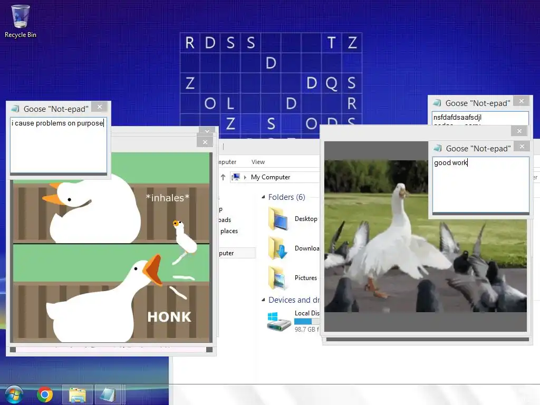
Task: Close the 'i cause problems on purpose' notepad
Action: [100, 107]
